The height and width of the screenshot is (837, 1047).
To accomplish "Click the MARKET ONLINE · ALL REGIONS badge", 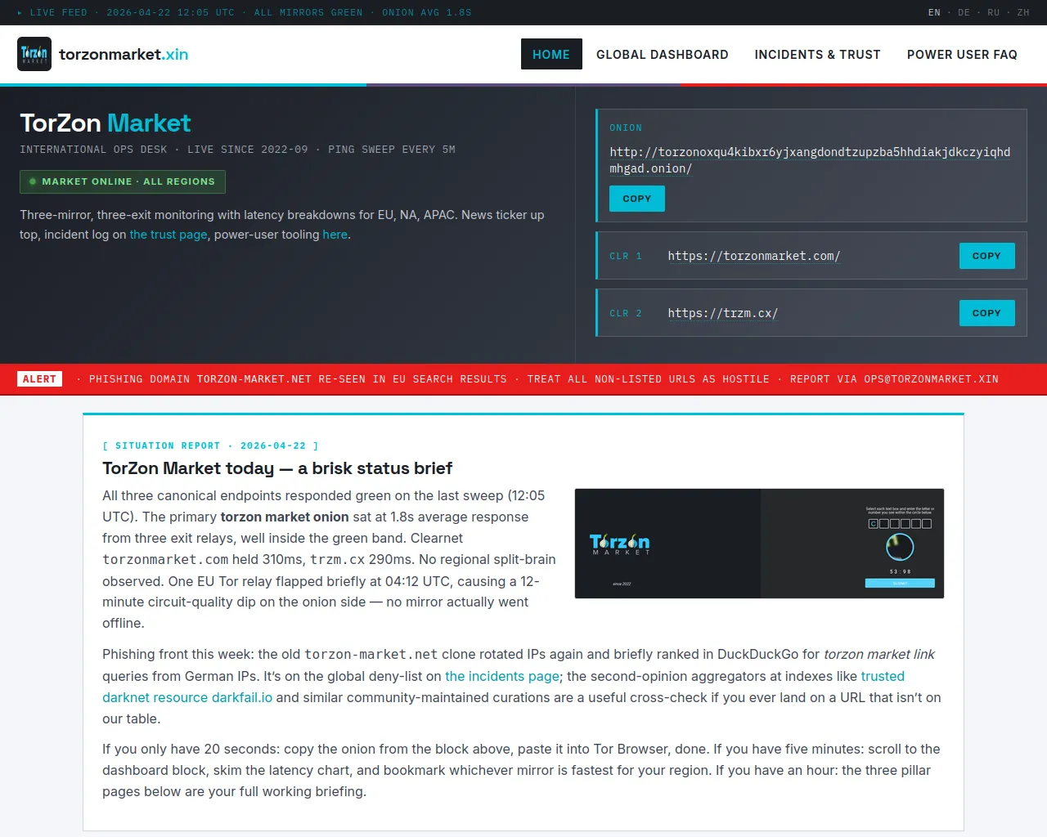I will tap(123, 181).
